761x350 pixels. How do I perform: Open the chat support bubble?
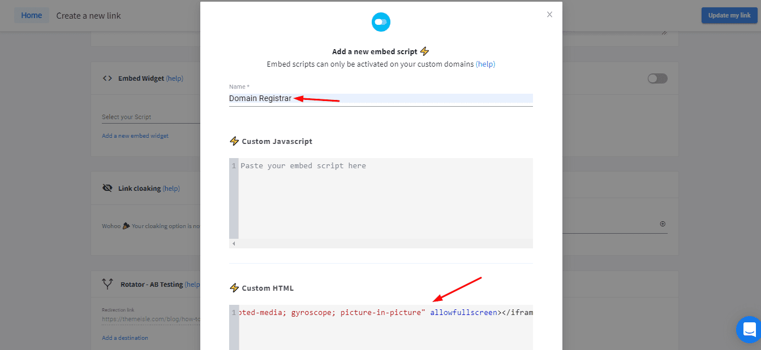pyautogui.click(x=750, y=330)
